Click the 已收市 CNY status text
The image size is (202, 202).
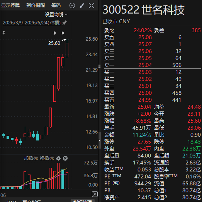click(116, 21)
